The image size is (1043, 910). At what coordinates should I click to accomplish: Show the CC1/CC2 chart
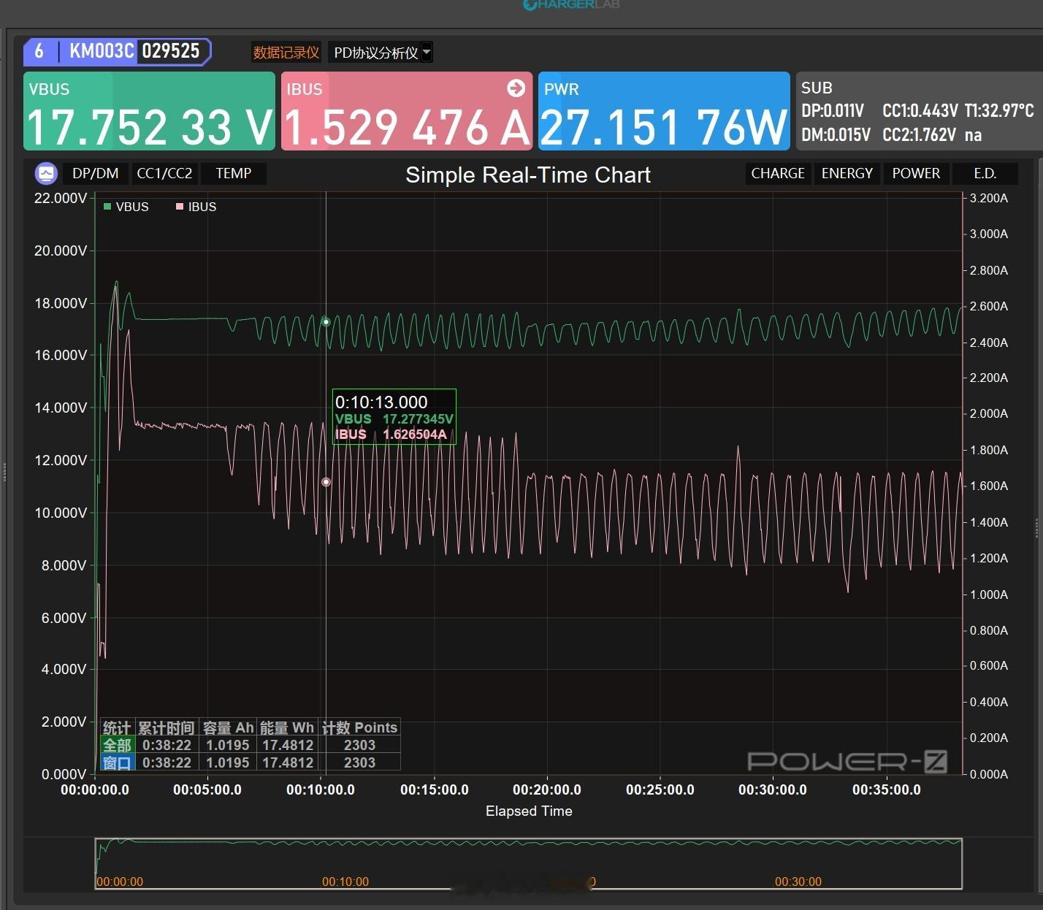(x=164, y=174)
